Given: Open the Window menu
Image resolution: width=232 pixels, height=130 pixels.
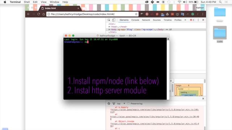Looking at the screenshot, I should tap(54, 2).
